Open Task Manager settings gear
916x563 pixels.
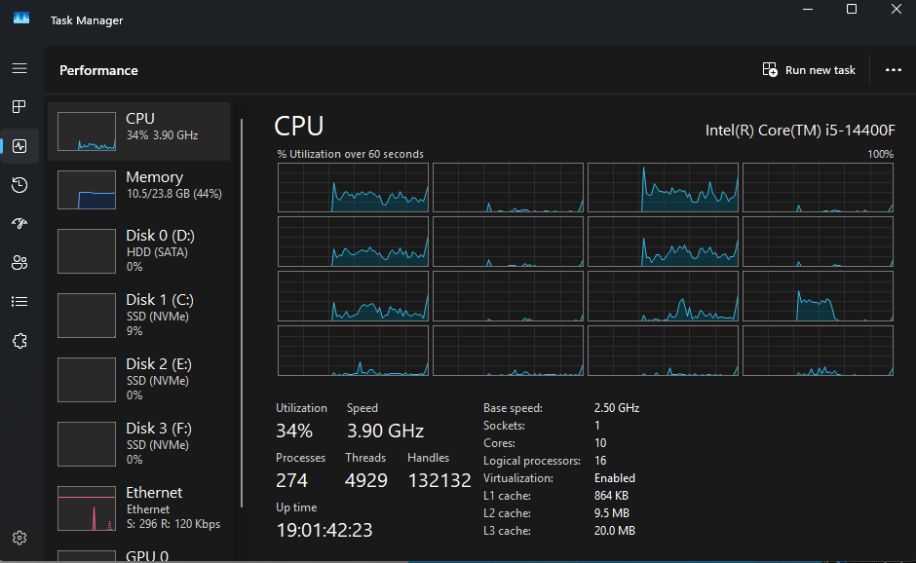pyautogui.click(x=19, y=537)
